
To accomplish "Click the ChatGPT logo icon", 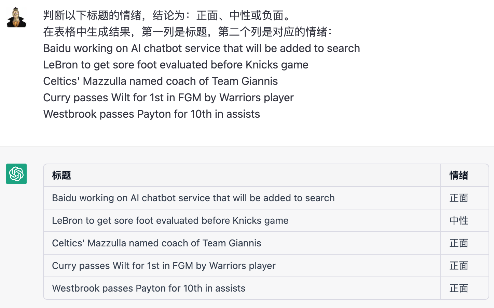I will [x=16, y=174].
